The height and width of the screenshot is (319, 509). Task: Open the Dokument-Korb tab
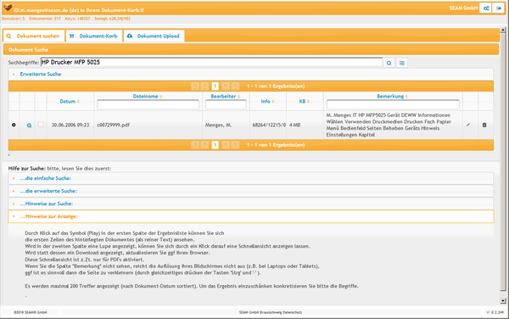(94, 36)
